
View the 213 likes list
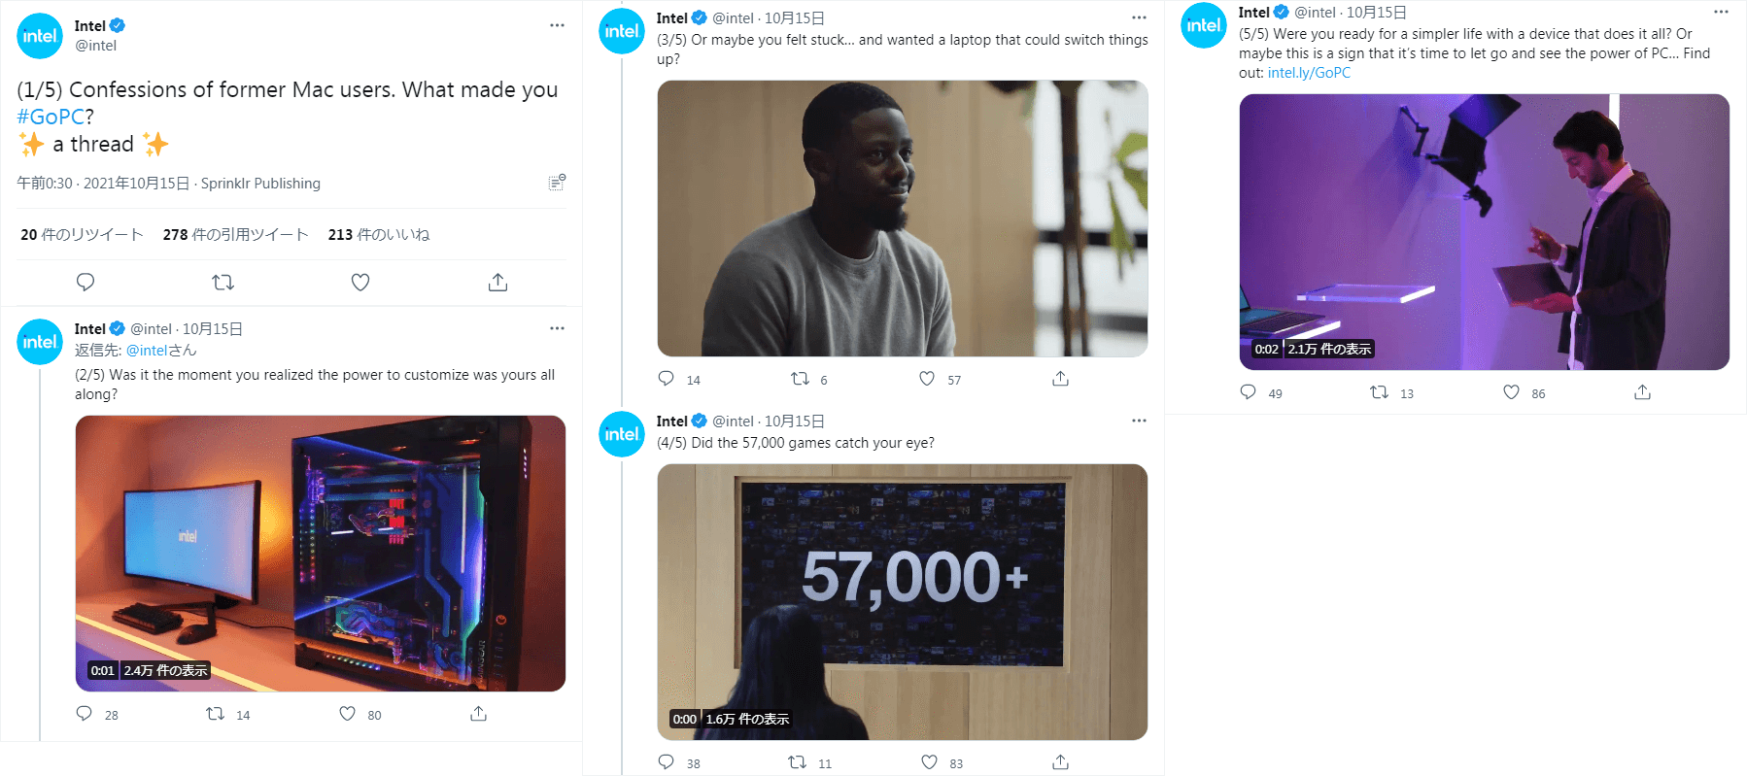[x=378, y=234]
